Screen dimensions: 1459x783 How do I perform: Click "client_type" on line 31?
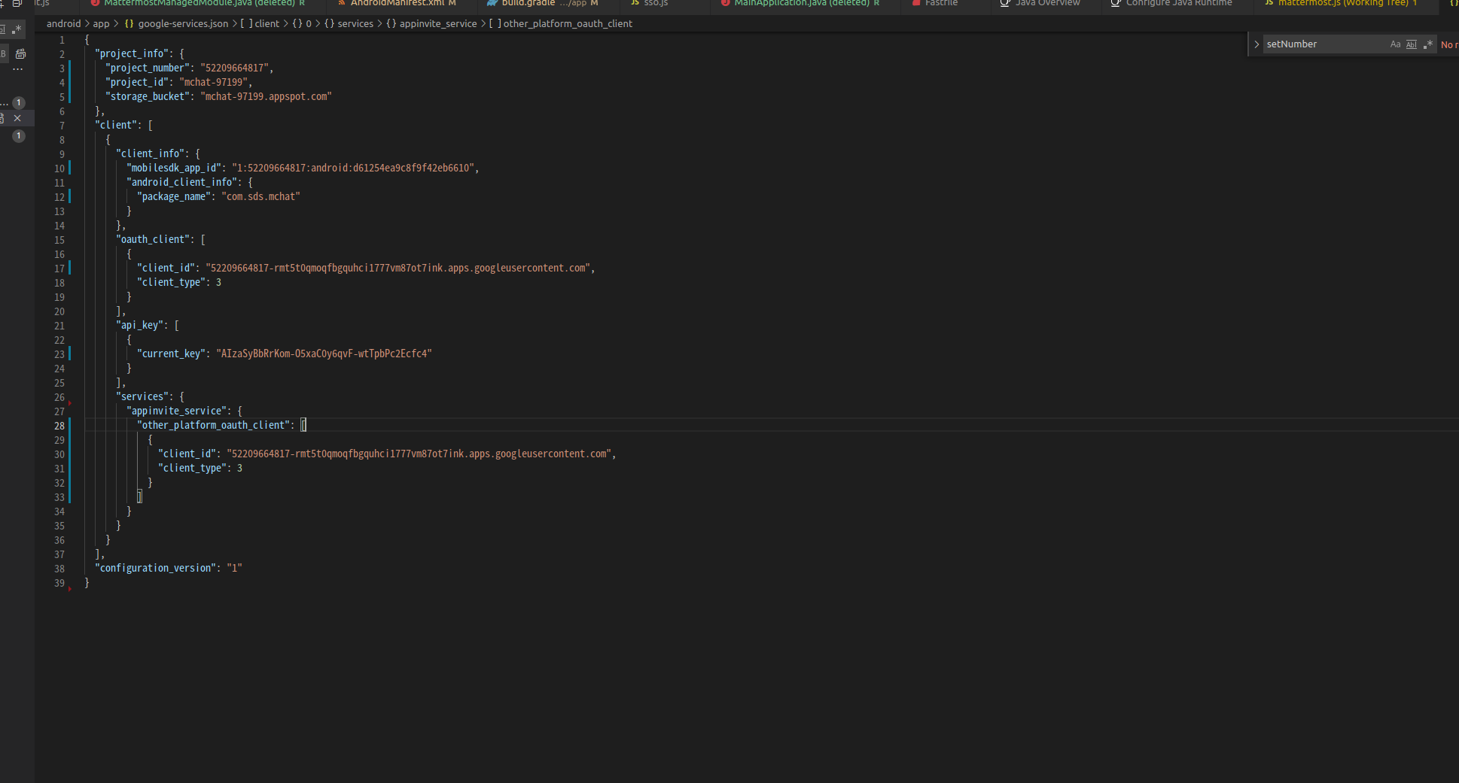(x=192, y=468)
